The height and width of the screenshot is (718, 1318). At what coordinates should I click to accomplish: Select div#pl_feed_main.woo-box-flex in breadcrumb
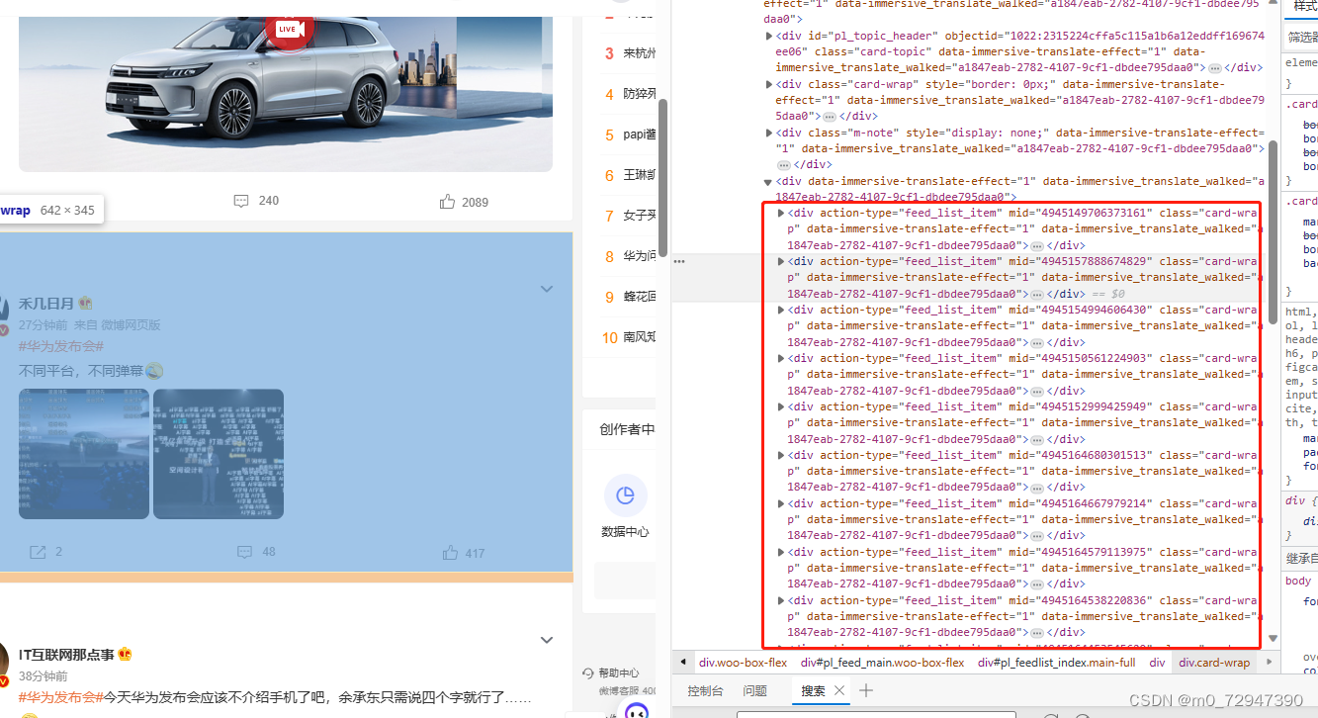[883, 663]
